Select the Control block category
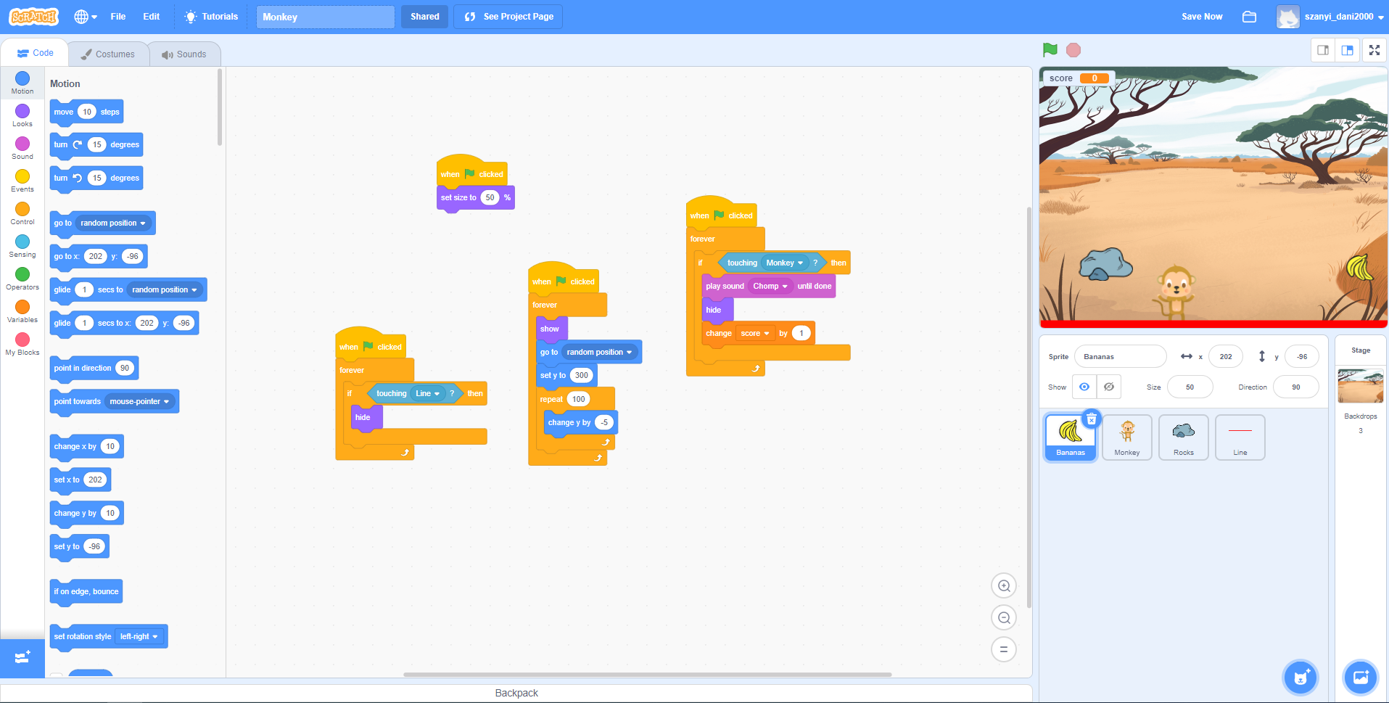 point(22,213)
